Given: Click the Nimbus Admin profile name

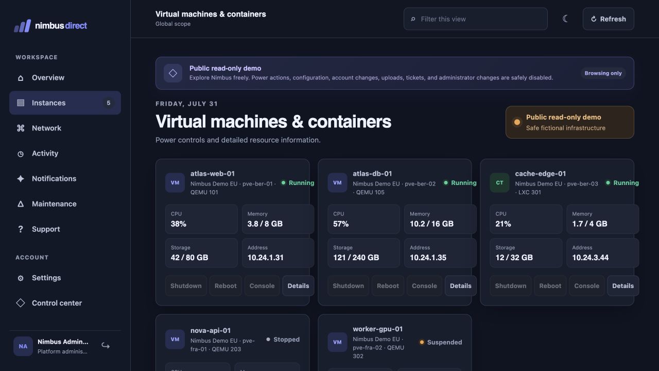Looking at the screenshot, I should pos(63,342).
